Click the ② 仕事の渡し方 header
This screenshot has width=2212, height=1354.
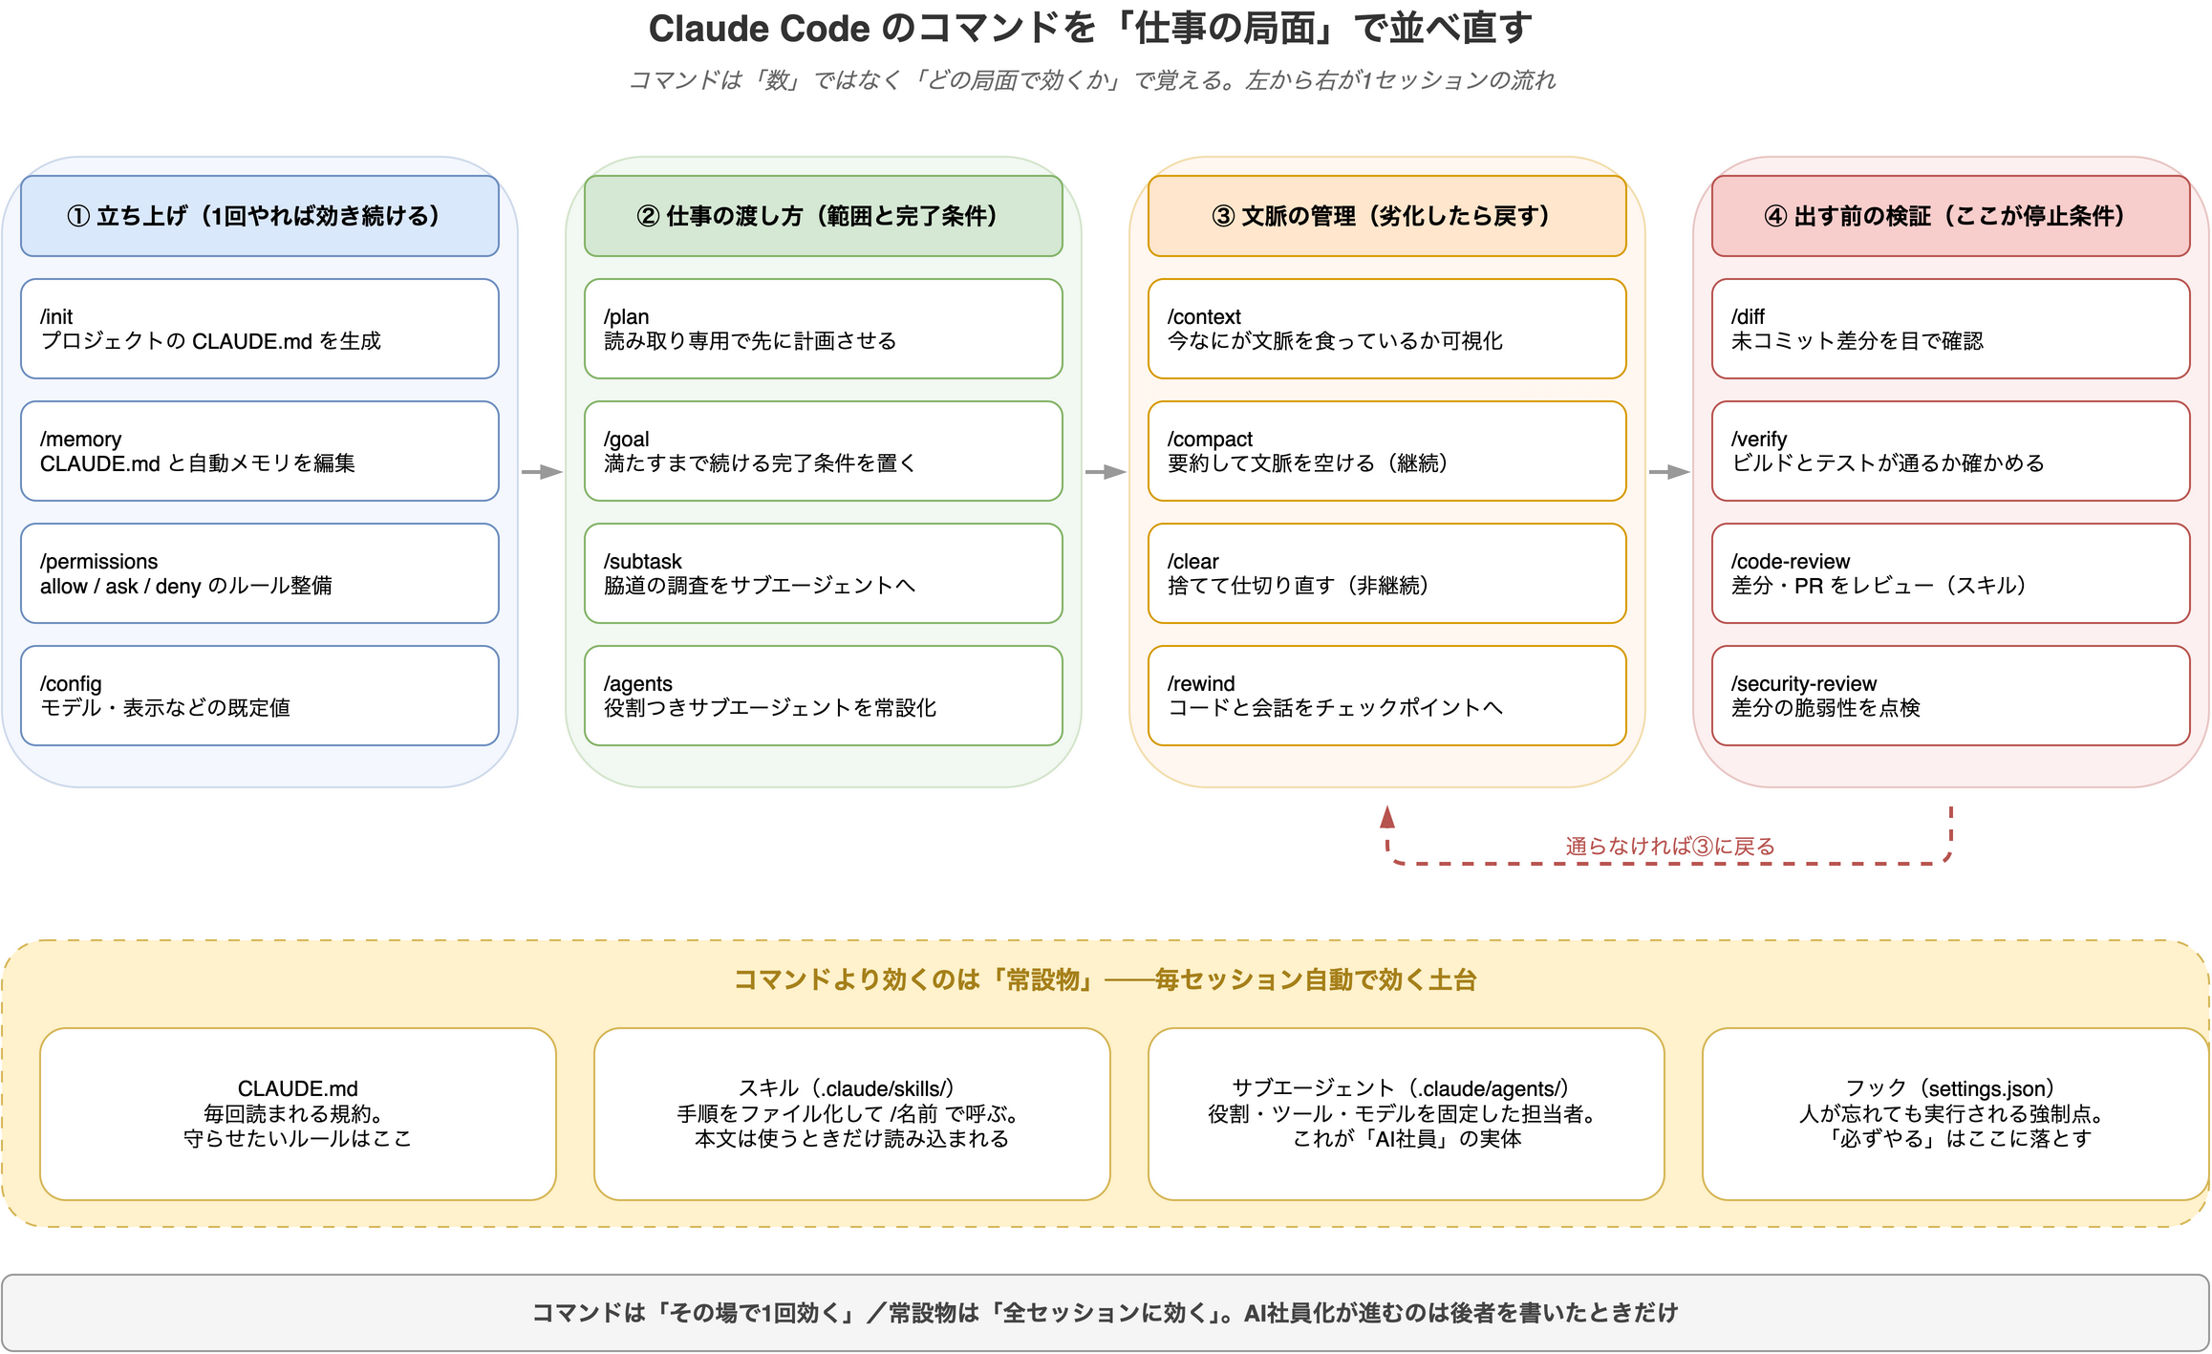pyautogui.click(x=824, y=216)
